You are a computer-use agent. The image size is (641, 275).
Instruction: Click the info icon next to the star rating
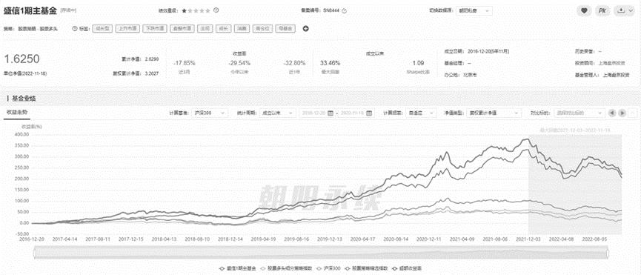(216, 10)
